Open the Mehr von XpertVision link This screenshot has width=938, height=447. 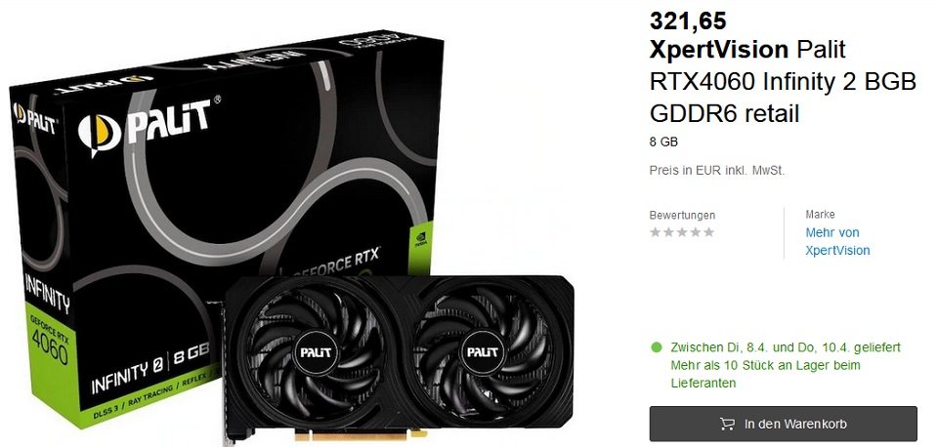[x=837, y=241]
